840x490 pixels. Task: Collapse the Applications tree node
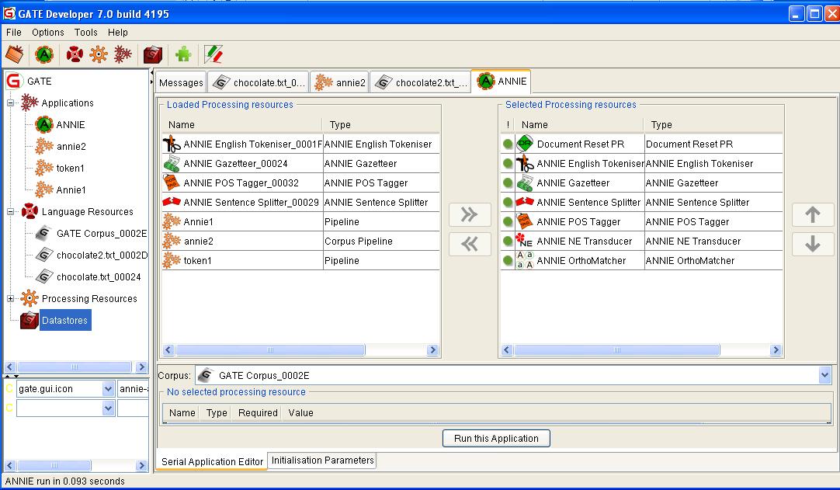[10, 103]
